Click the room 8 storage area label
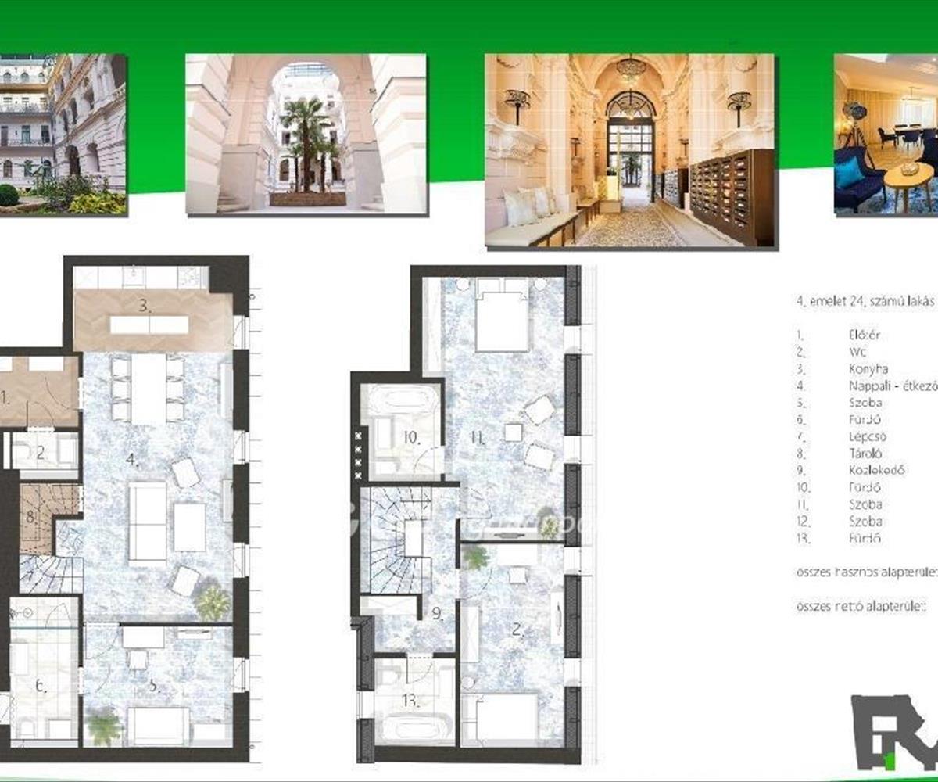Viewport: 938px width, 782px height. click(x=30, y=516)
